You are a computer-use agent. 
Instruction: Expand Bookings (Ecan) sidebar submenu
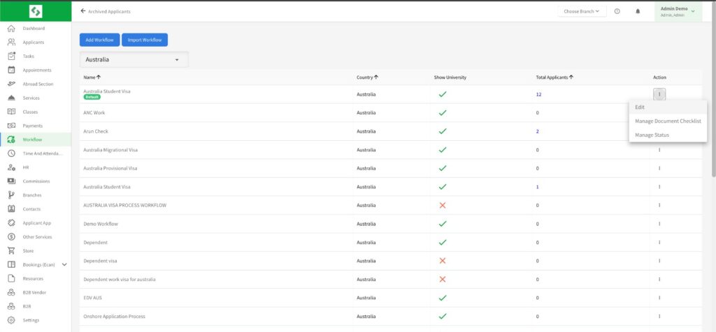click(x=64, y=264)
